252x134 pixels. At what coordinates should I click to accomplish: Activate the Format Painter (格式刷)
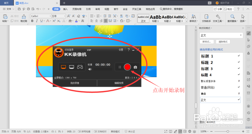coord(24,18)
